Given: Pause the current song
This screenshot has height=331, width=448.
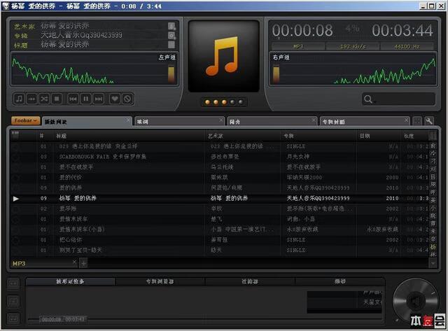Looking at the screenshot, I should [85, 99].
